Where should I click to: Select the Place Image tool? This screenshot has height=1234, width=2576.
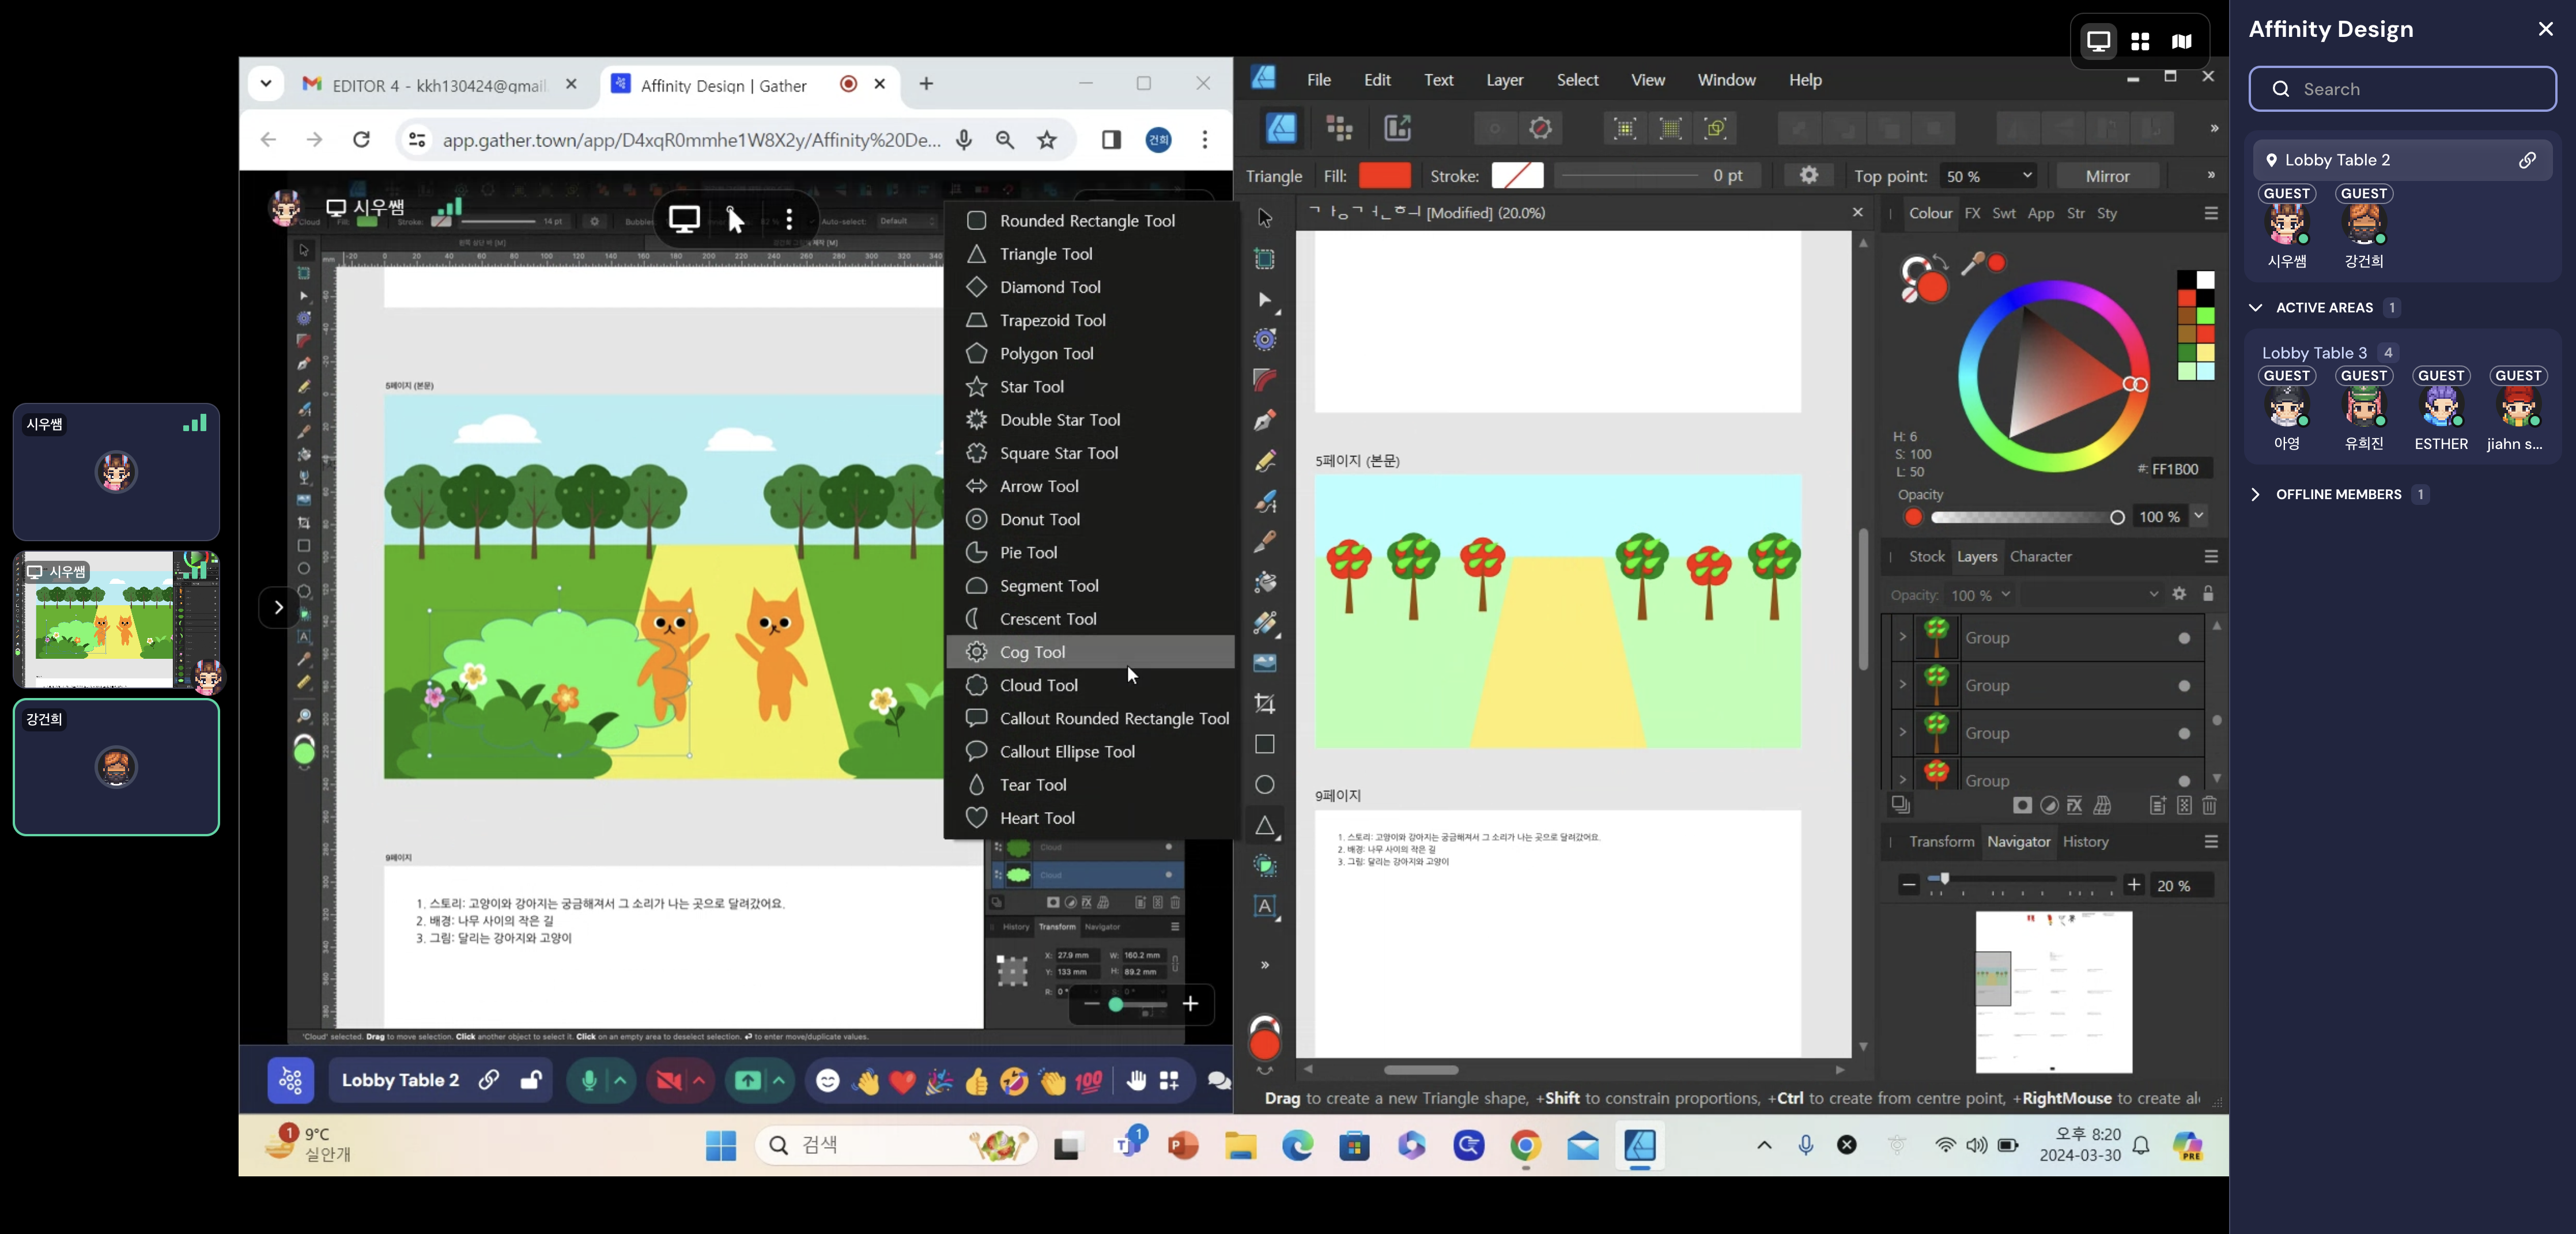1265,663
